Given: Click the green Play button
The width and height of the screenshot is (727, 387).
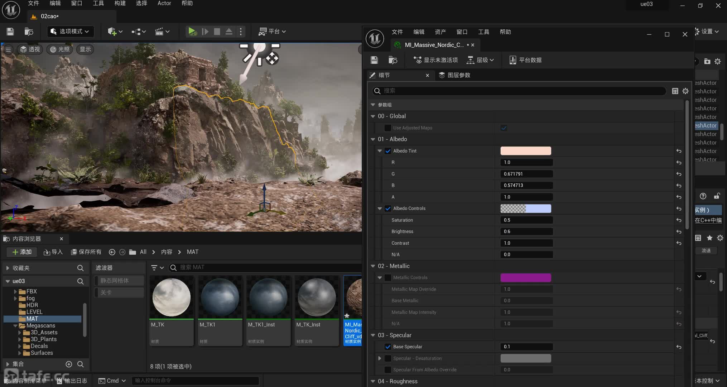Looking at the screenshot, I should coord(192,32).
